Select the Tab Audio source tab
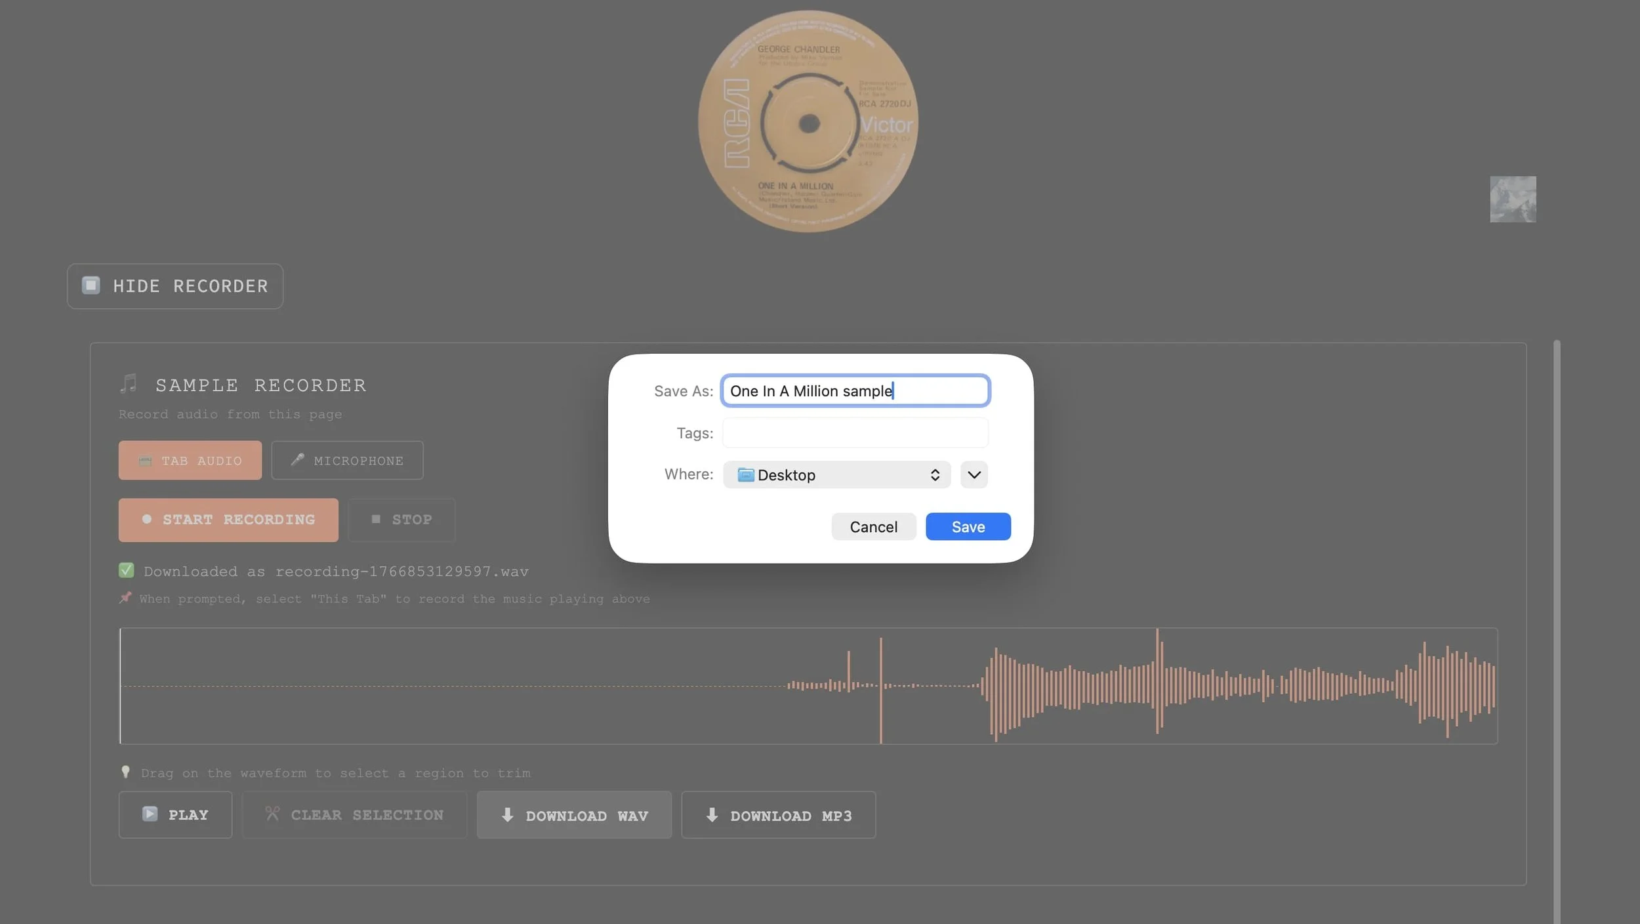 [190, 461]
